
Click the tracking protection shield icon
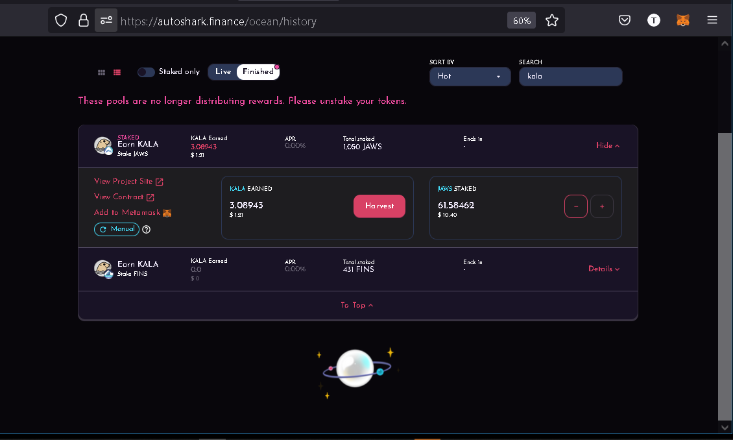coord(61,21)
